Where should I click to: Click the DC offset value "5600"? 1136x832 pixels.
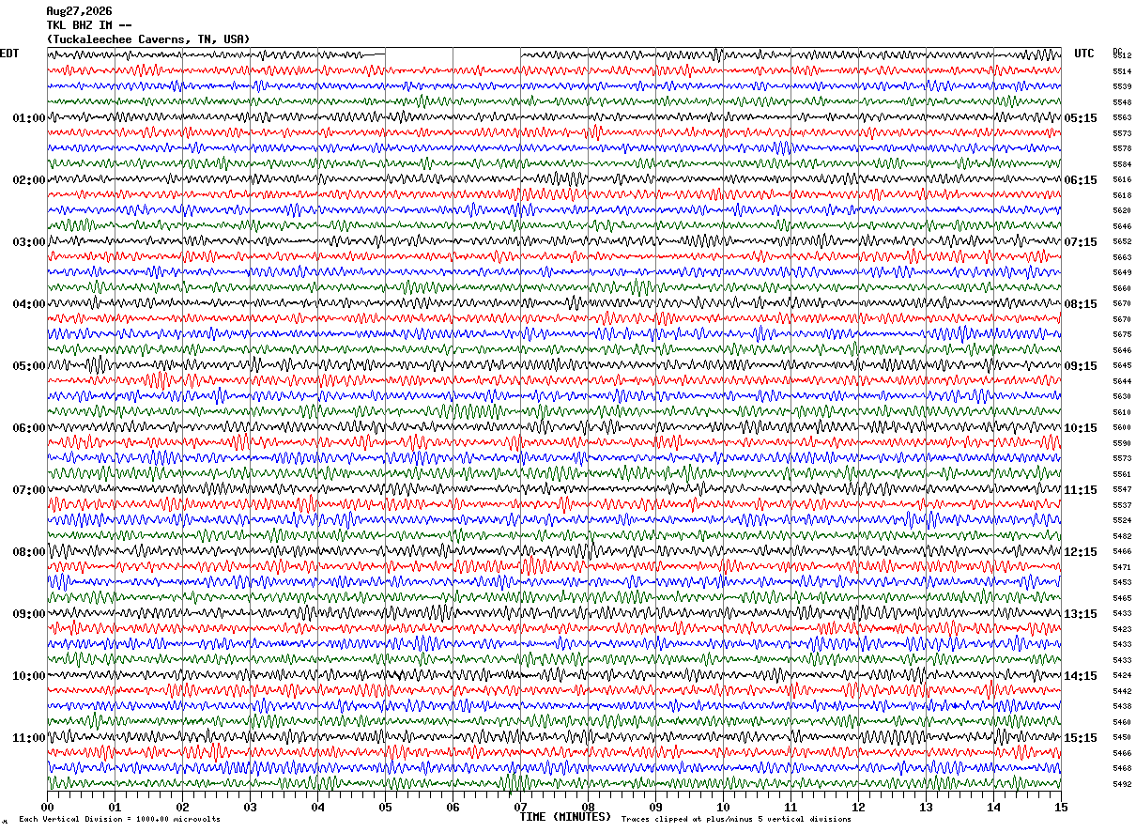pyautogui.click(x=1122, y=428)
